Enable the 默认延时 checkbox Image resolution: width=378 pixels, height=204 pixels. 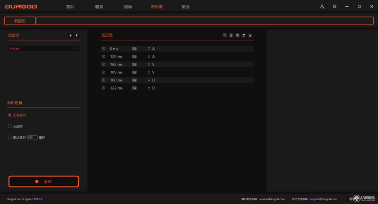(x=9, y=138)
